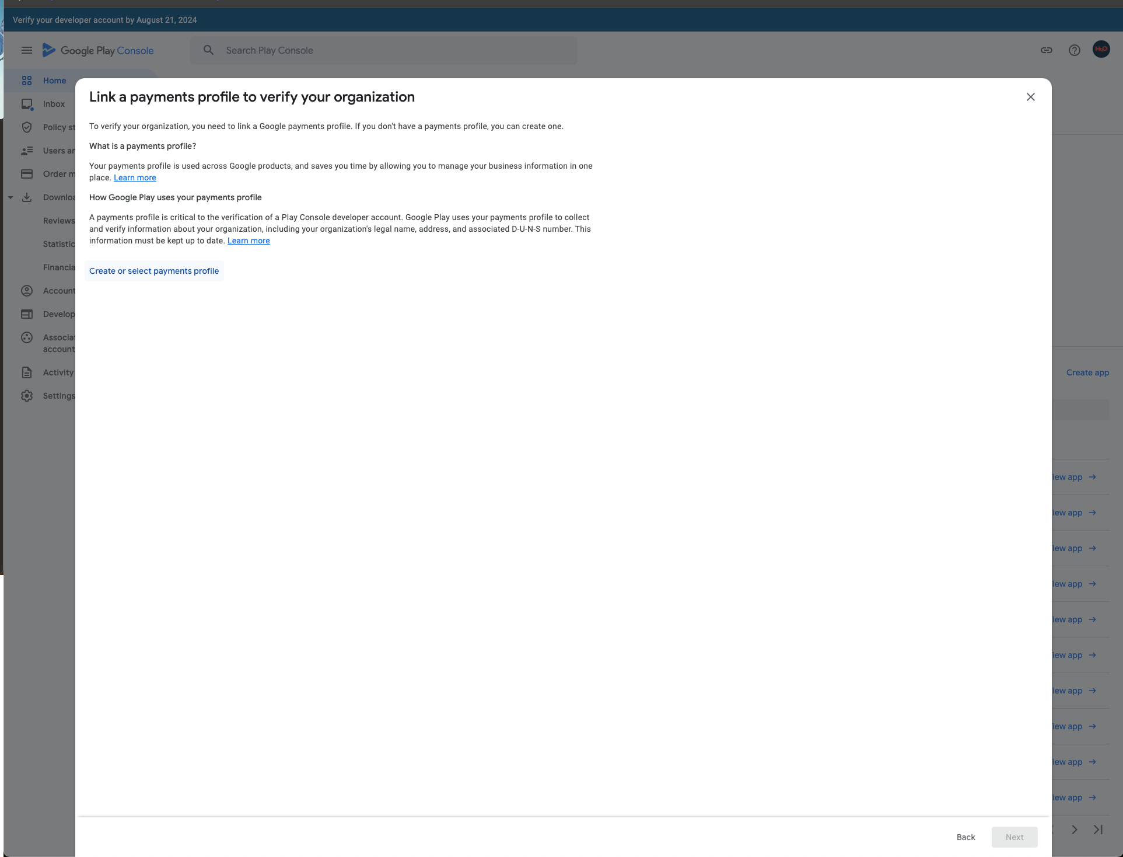
Task: Open the user account avatar
Action: click(x=1101, y=50)
